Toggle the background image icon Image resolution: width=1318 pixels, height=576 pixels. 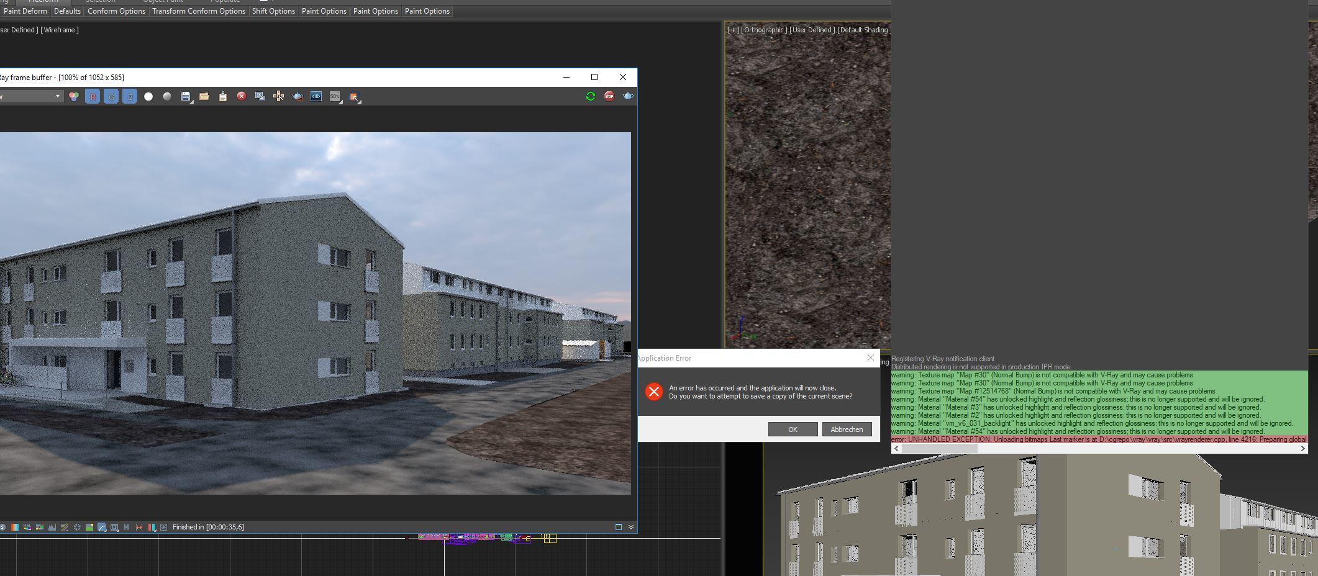pos(89,527)
